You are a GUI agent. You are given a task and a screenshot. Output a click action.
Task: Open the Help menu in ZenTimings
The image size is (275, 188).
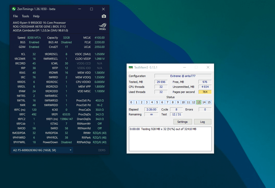click(x=36, y=16)
